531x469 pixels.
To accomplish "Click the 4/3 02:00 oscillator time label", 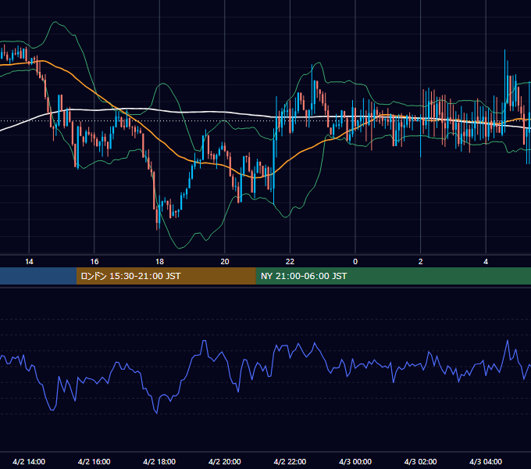I will click(x=420, y=461).
